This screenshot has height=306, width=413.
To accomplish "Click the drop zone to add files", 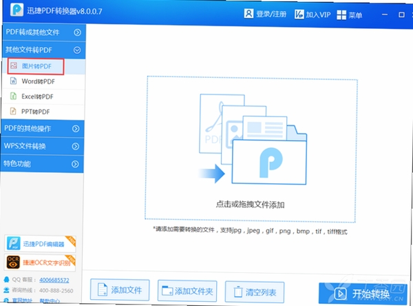I will click(251, 149).
